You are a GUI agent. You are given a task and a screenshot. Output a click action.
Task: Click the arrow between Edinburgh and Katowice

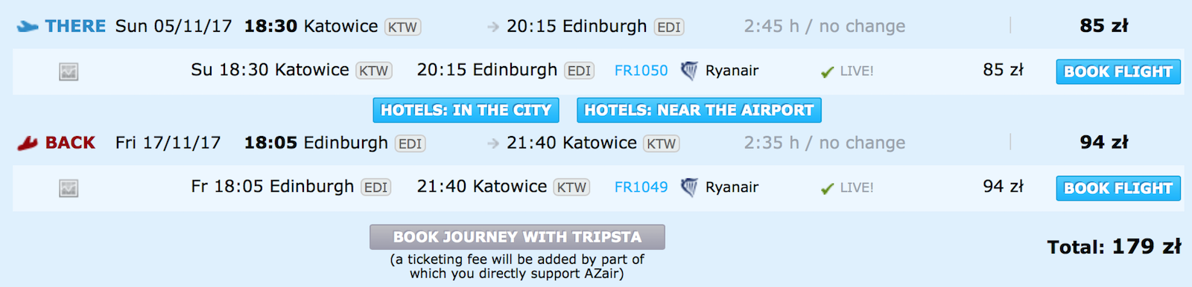[493, 143]
